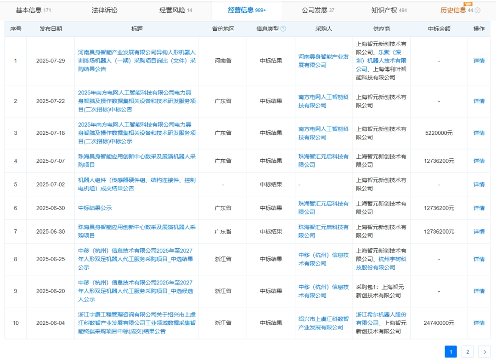
Task: Open purchaser 南方电网人工智能科技有限公司 in row 2
Action: click(x=323, y=101)
